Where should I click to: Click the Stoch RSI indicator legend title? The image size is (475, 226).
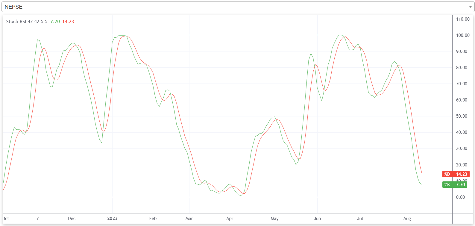27,22
